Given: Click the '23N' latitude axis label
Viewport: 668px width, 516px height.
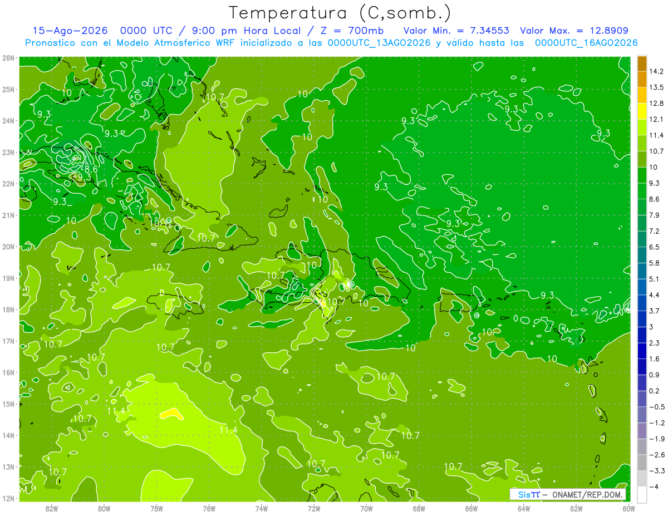Looking at the screenshot, I should tap(8, 152).
